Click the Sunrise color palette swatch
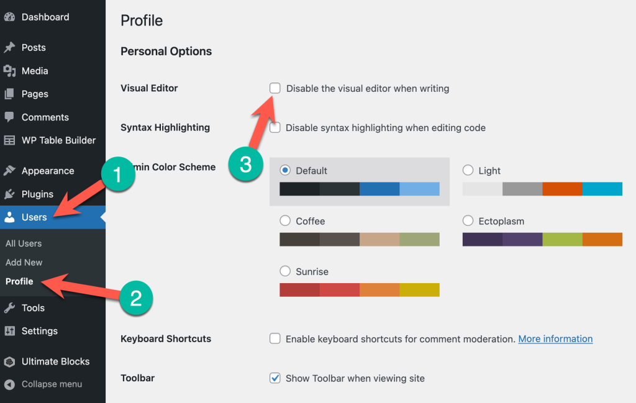This screenshot has height=403, width=636. 360,290
